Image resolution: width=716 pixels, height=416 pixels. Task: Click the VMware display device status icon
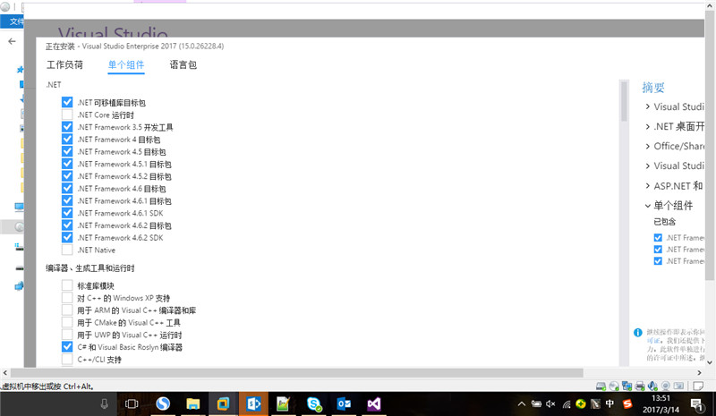[678, 386]
